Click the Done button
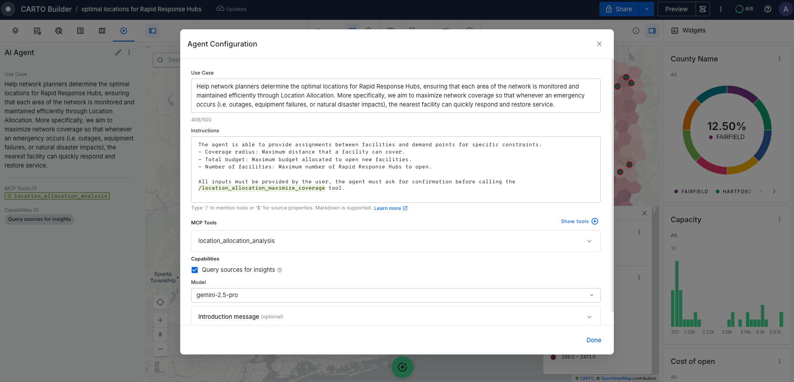This screenshot has height=382, width=794. (593, 340)
